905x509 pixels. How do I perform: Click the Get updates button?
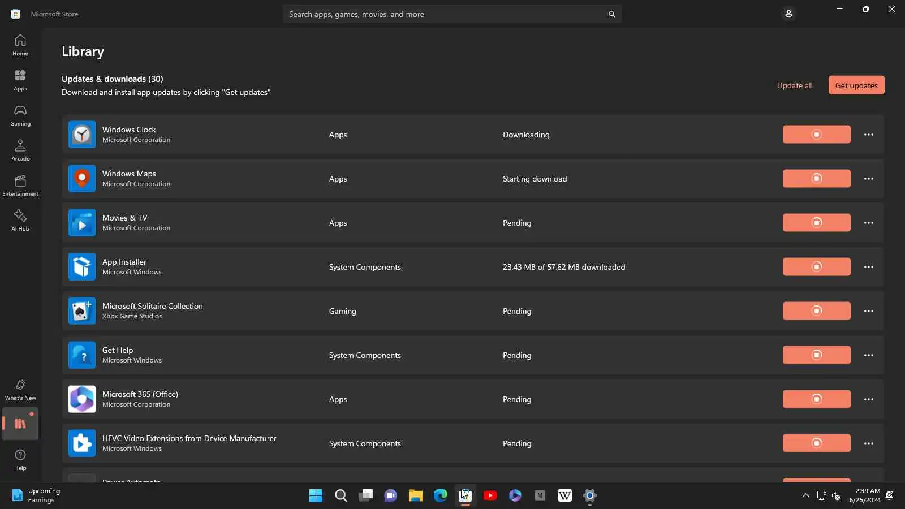click(x=856, y=85)
